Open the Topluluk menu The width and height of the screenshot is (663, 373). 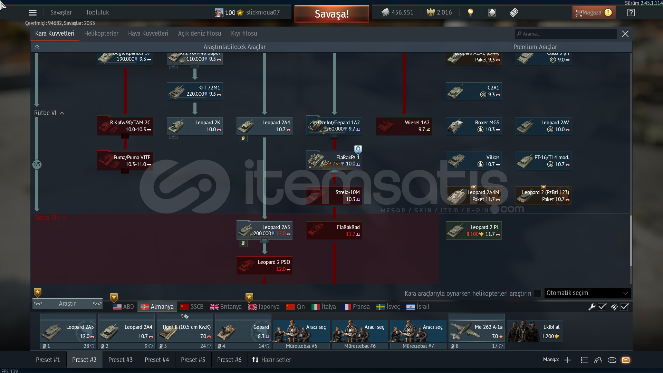pyautogui.click(x=97, y=12)
